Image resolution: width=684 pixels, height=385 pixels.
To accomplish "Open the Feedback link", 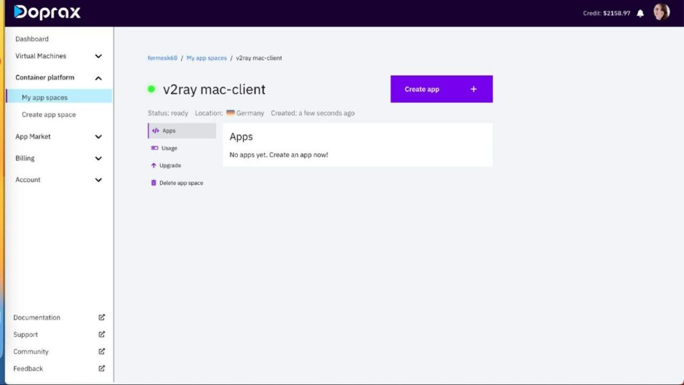I will click(x=28, y=368).
